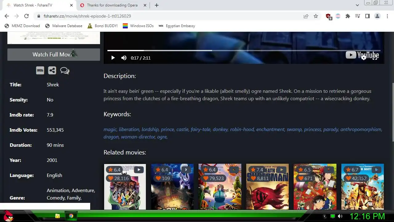The width and height of the screenshot is (394, 222).
Task: Click the anthropomorphism keyword link
Action: (361, 129)
